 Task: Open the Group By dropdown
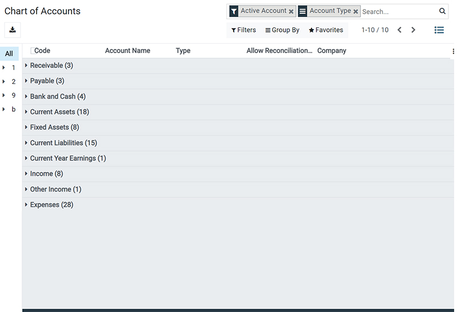282,30
